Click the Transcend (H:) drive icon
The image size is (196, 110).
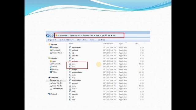(x=51, y=89)
